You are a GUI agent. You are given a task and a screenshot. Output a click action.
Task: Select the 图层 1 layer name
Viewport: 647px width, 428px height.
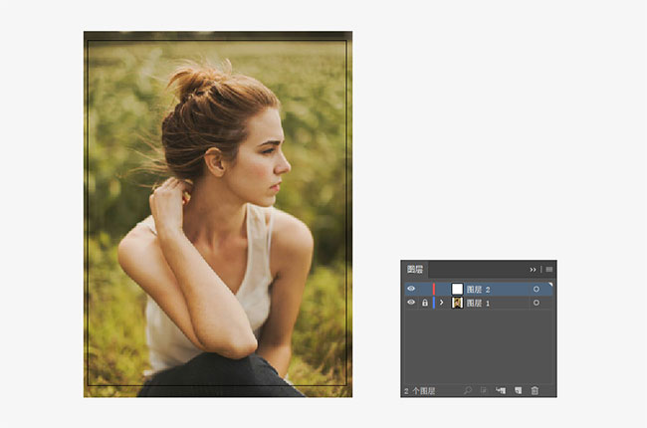coord(479,303)
